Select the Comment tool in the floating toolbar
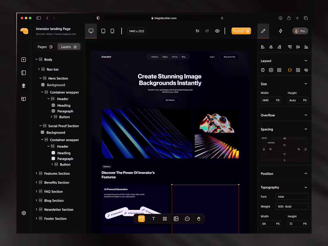 tap(187, 219)
